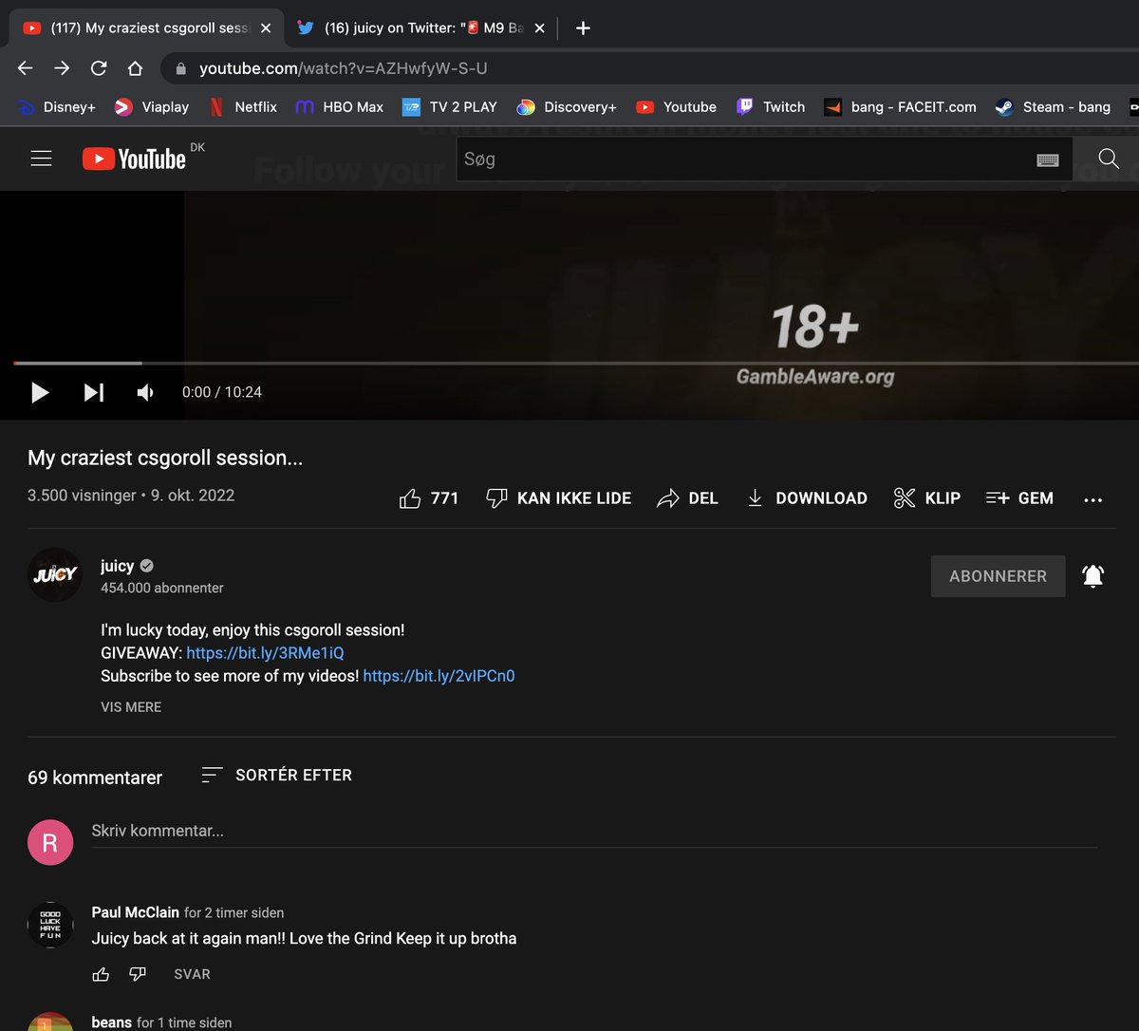
Task: Open the Viaplay bookmark
Action: pyautogui.click(x=152, y=107)
